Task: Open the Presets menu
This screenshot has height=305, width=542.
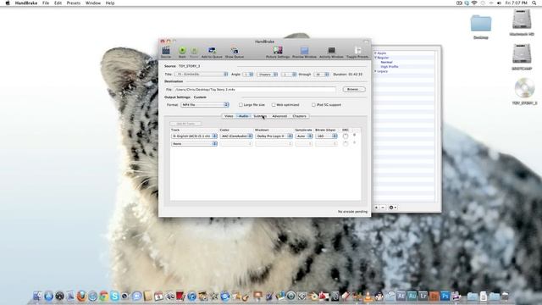Action: coord(74,3)
